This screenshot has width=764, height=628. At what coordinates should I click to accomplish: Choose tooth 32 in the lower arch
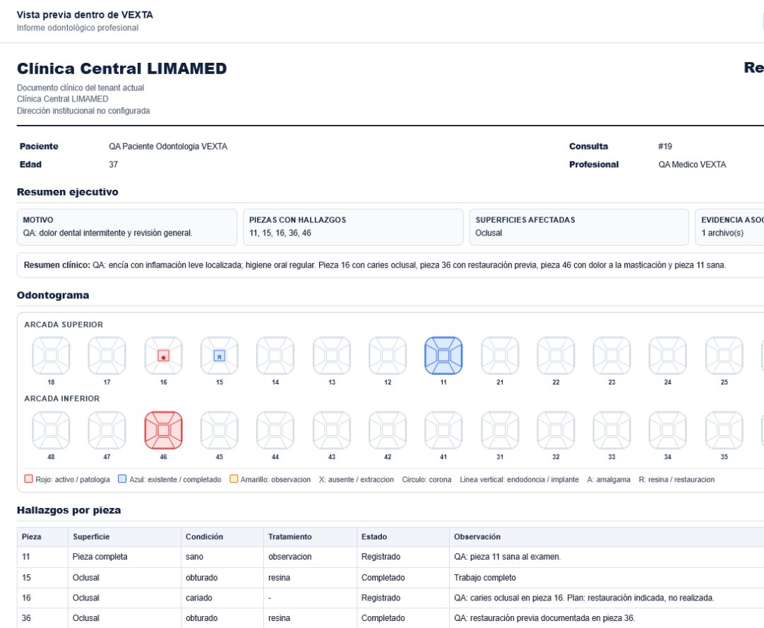(556, 430)
